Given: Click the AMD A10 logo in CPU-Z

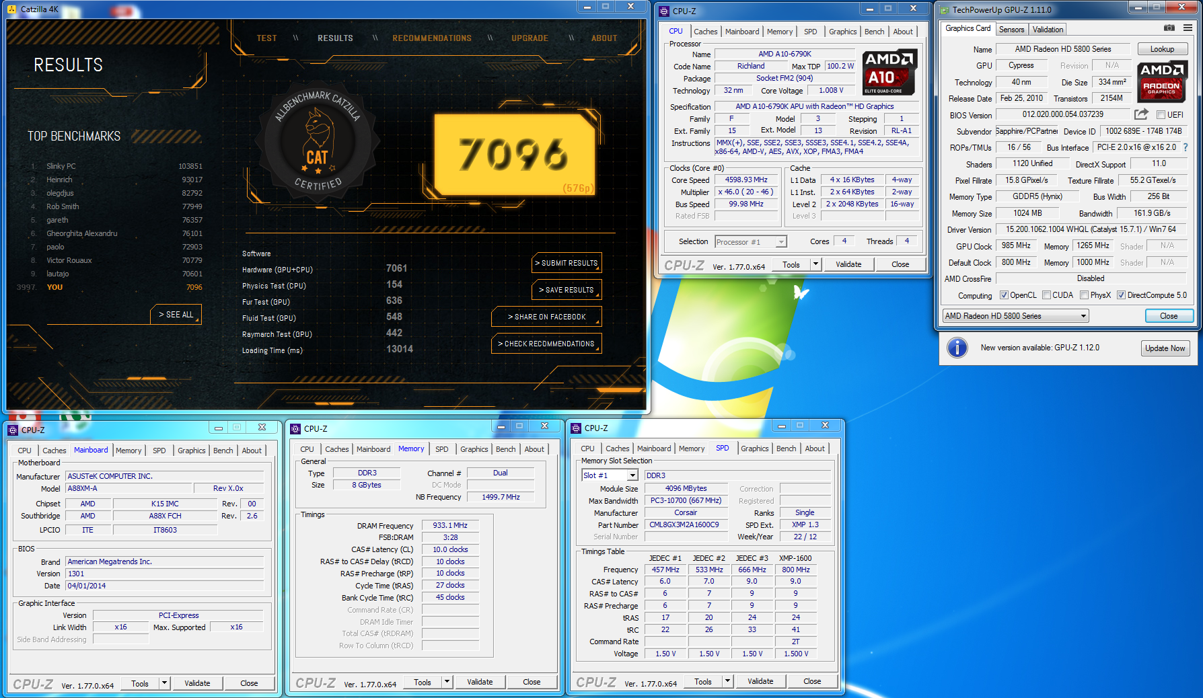Looking at the screenshot, I should (890, 72).
